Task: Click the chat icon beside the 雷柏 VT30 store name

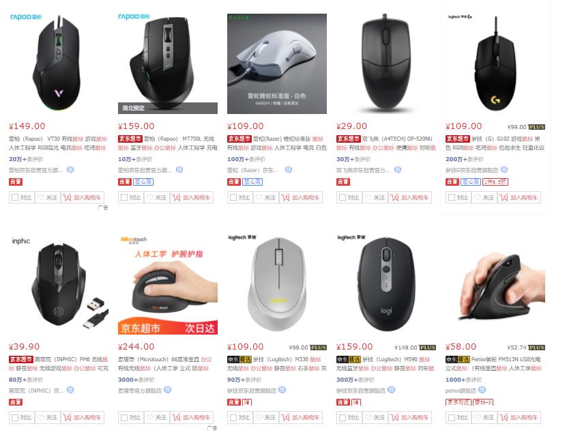Action: coord(70,169)
